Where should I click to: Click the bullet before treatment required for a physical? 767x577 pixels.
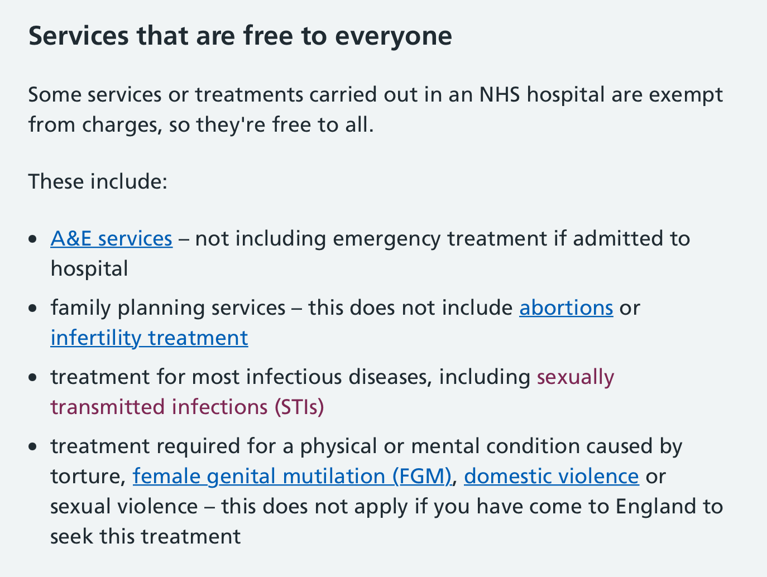click(x=35, y=447)
